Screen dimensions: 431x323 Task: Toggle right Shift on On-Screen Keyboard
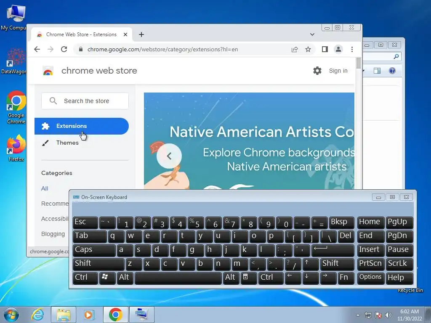coord(337,264)
